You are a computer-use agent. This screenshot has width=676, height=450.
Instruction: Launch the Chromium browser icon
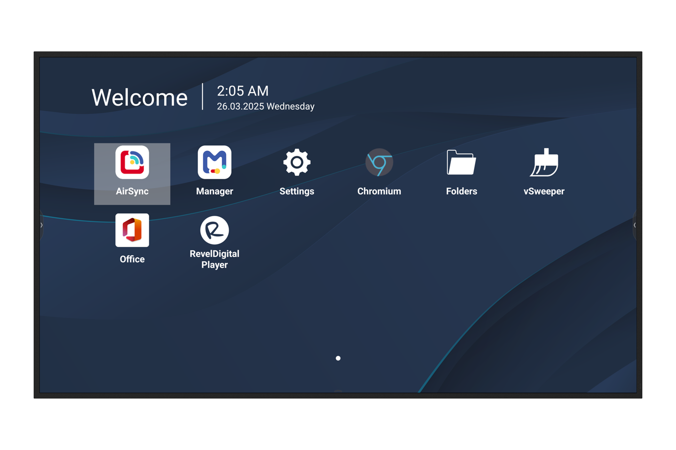click(x=379, y=162)
